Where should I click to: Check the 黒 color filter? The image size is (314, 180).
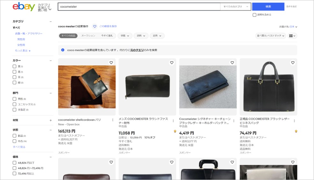pyautogui.click(x=14, y=66)
